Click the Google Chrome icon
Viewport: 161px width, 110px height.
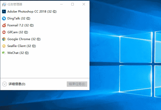[4, 39]
